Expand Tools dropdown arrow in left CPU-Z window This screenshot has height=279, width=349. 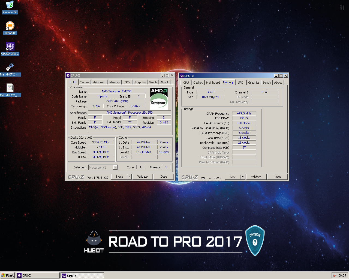click(x=129, y=177)
